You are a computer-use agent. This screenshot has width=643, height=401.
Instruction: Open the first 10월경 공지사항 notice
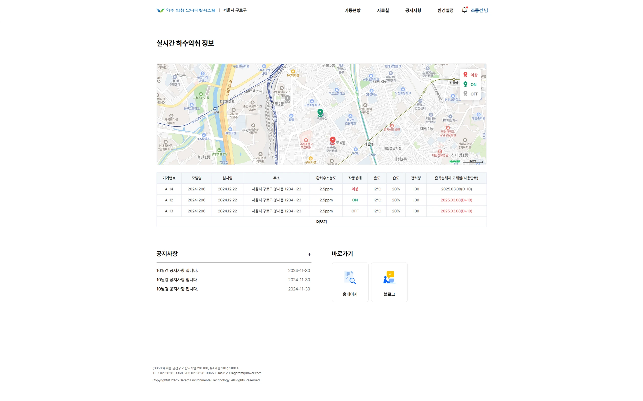pyautogui.click(x=177, y=270)
